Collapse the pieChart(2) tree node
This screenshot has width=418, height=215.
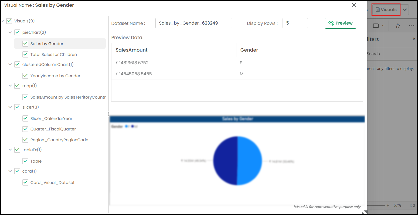[10, 32]
